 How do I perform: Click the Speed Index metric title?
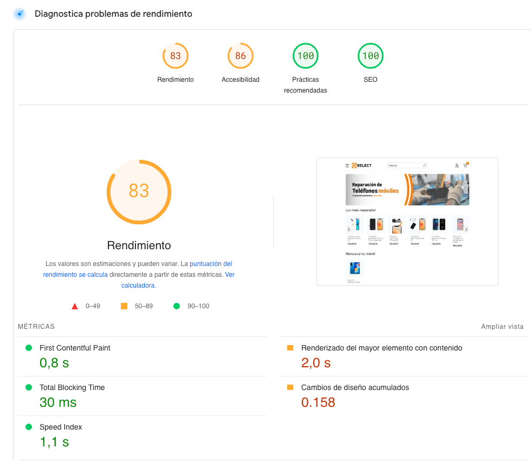click(x=61, y=427)
